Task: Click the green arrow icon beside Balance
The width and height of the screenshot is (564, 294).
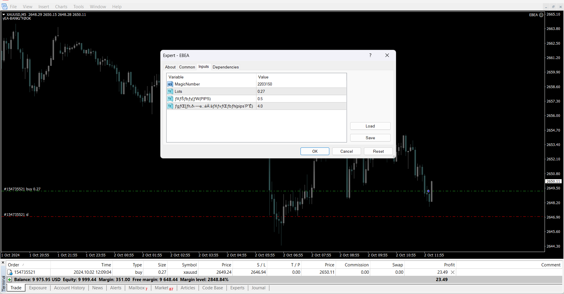Action: [x=10, y=280]
